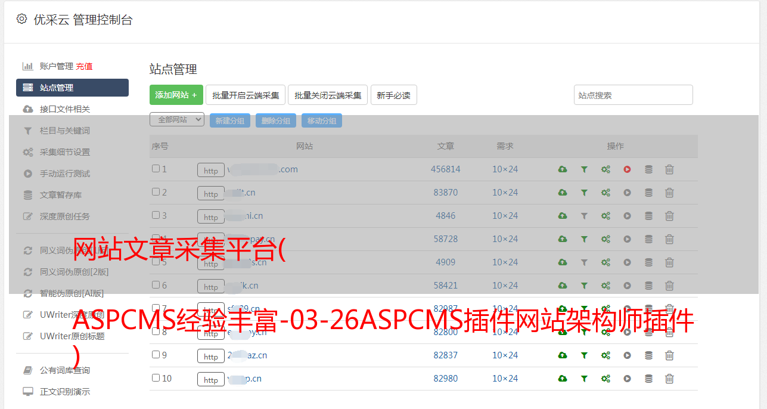
Task: Delete row 10 with its trash icon
Action: pos(669,379)
